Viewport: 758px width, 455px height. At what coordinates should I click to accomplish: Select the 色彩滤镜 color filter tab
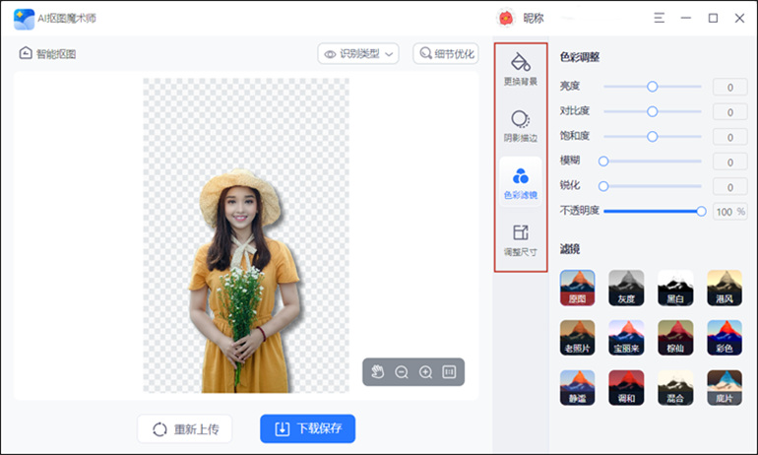coord(520,183)
